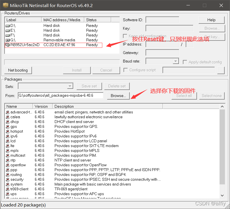Click the calea package icon
The width and height of the screenshot is (230, 209).
[8, 117]
